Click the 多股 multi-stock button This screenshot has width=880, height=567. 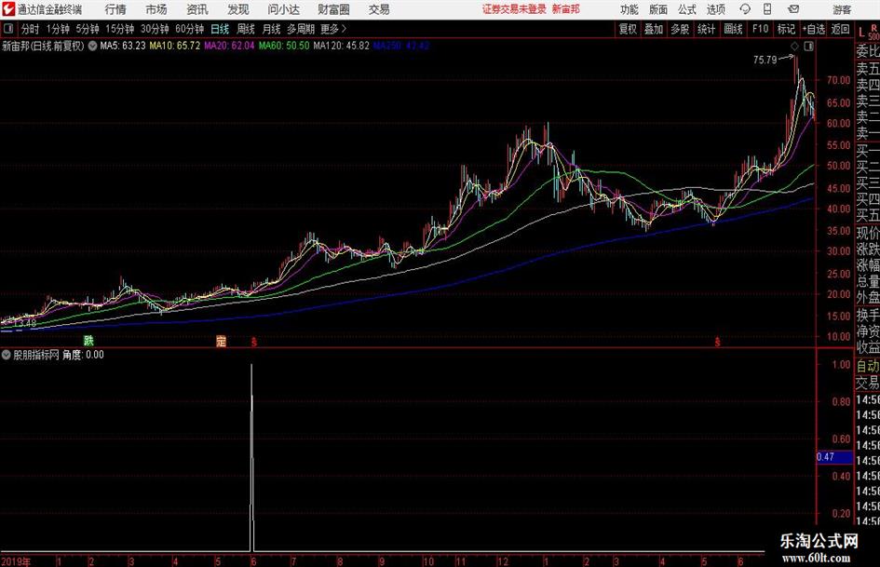(680, 29)
